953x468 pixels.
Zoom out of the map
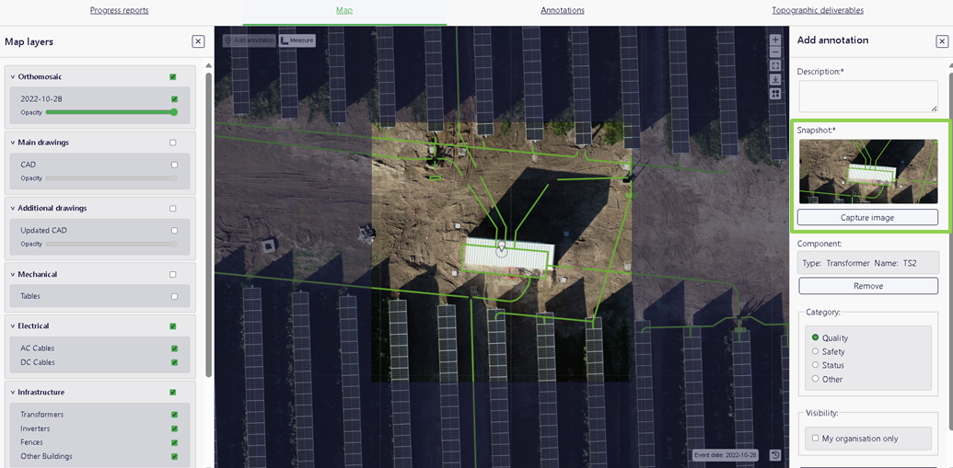775,53
